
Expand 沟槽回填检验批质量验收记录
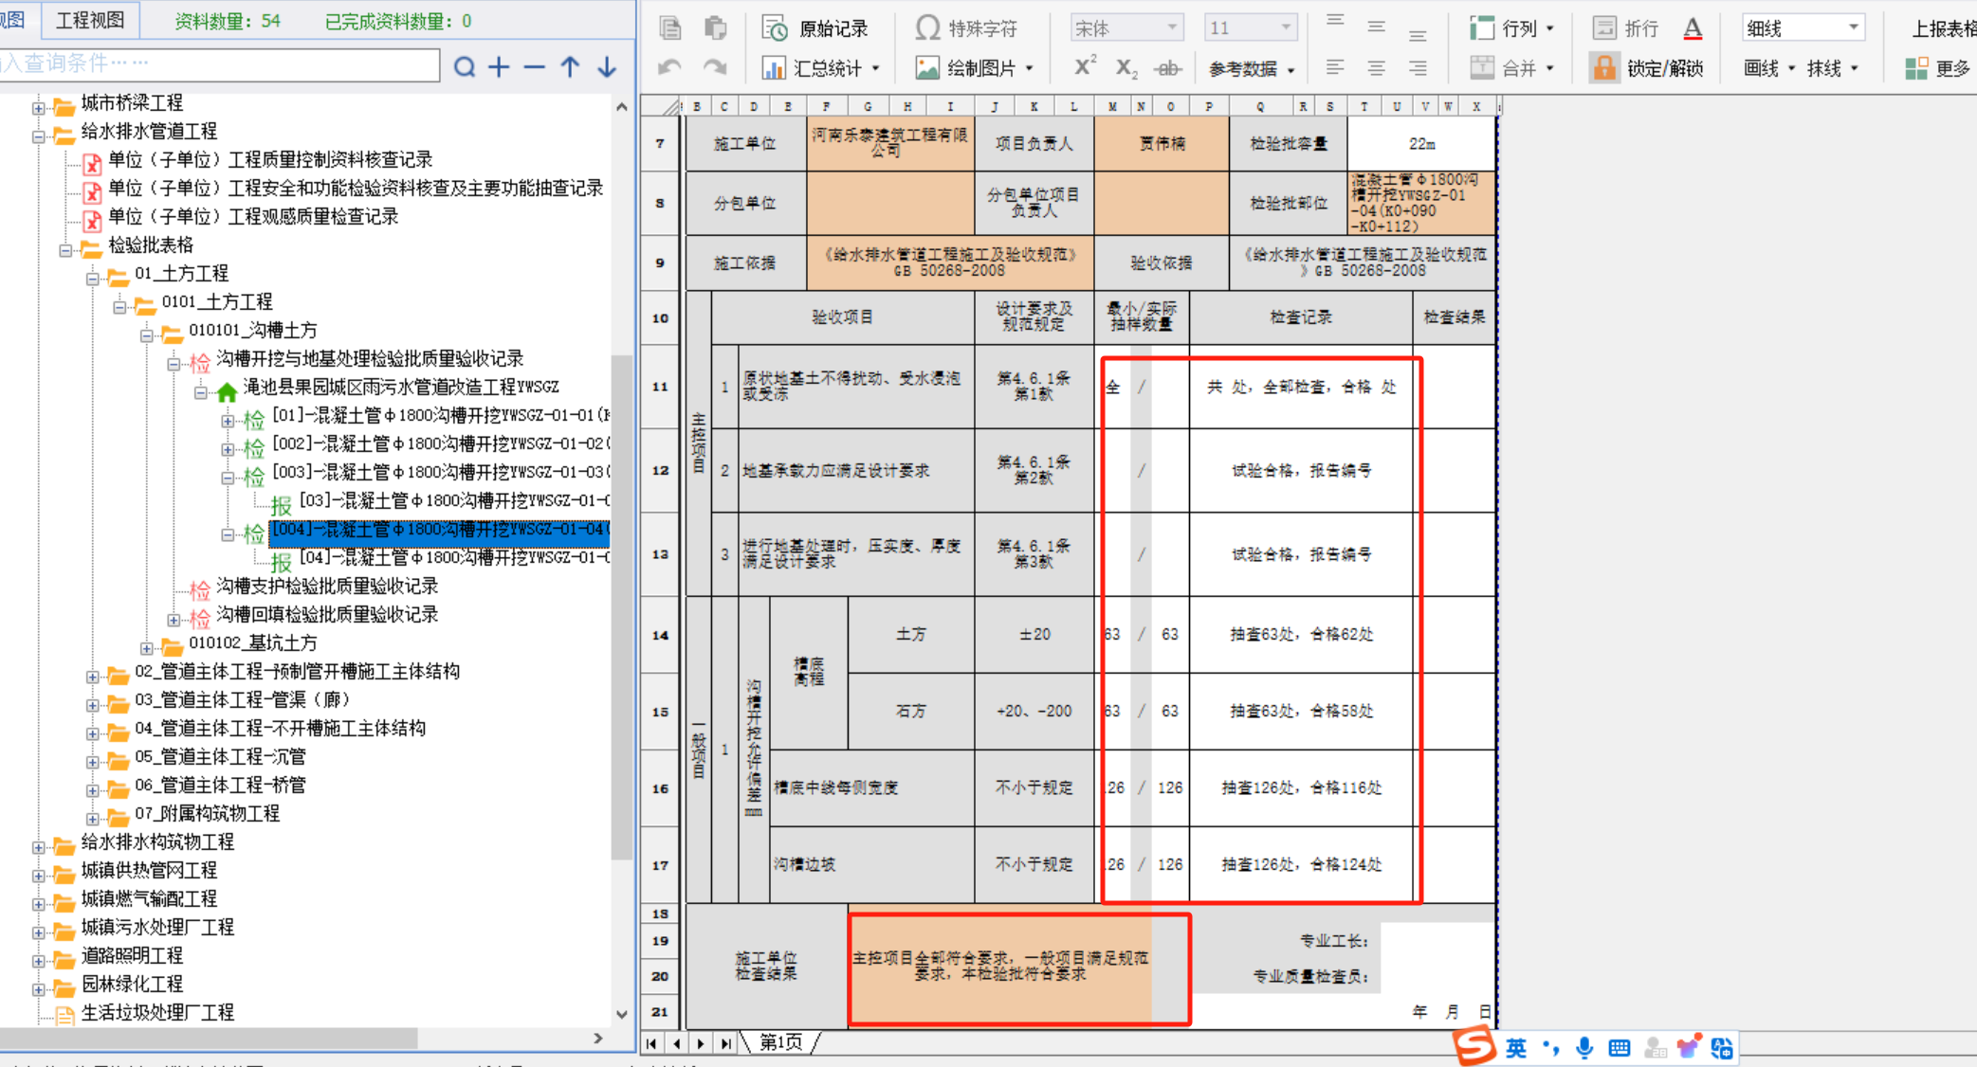click(x=174, y=620)
